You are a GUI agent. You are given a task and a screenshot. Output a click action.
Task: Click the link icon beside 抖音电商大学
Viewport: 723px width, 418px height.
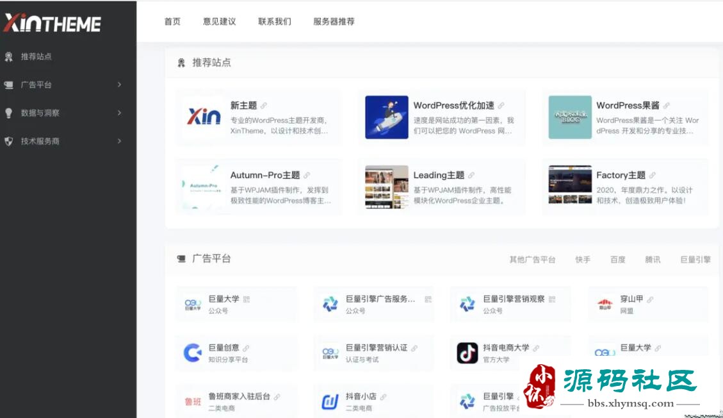point(536,348)
